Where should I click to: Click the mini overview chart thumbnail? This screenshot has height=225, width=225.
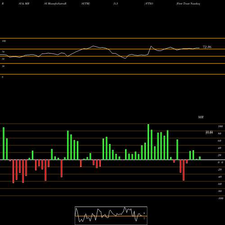pos(111,216)
